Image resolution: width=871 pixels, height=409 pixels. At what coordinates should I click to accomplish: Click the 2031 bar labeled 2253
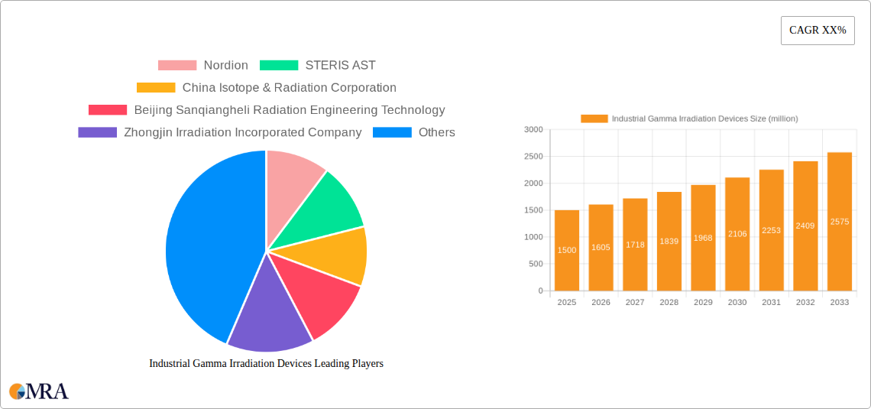point(772,230)
